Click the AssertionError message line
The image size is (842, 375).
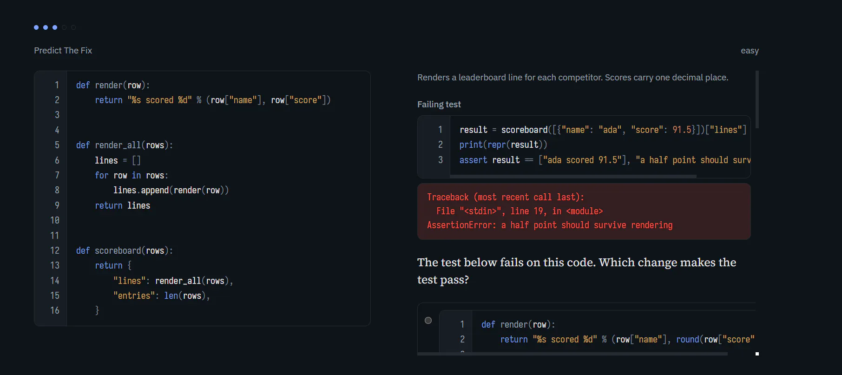pyautogui.click(x=550, y=225)
